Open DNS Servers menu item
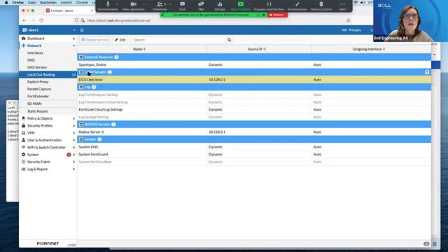The width and height of the screenshot is (448, 252). (37, 67)
